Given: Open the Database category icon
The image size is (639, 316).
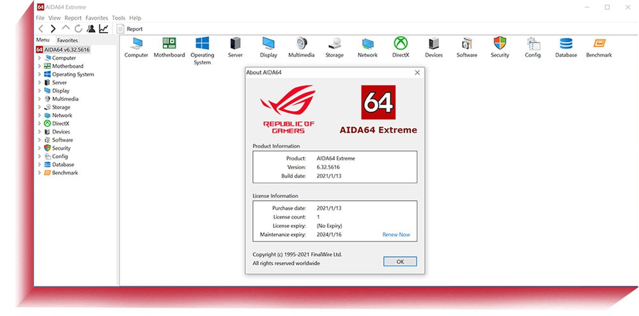Looking at the screenshot, I should (566, 43).
